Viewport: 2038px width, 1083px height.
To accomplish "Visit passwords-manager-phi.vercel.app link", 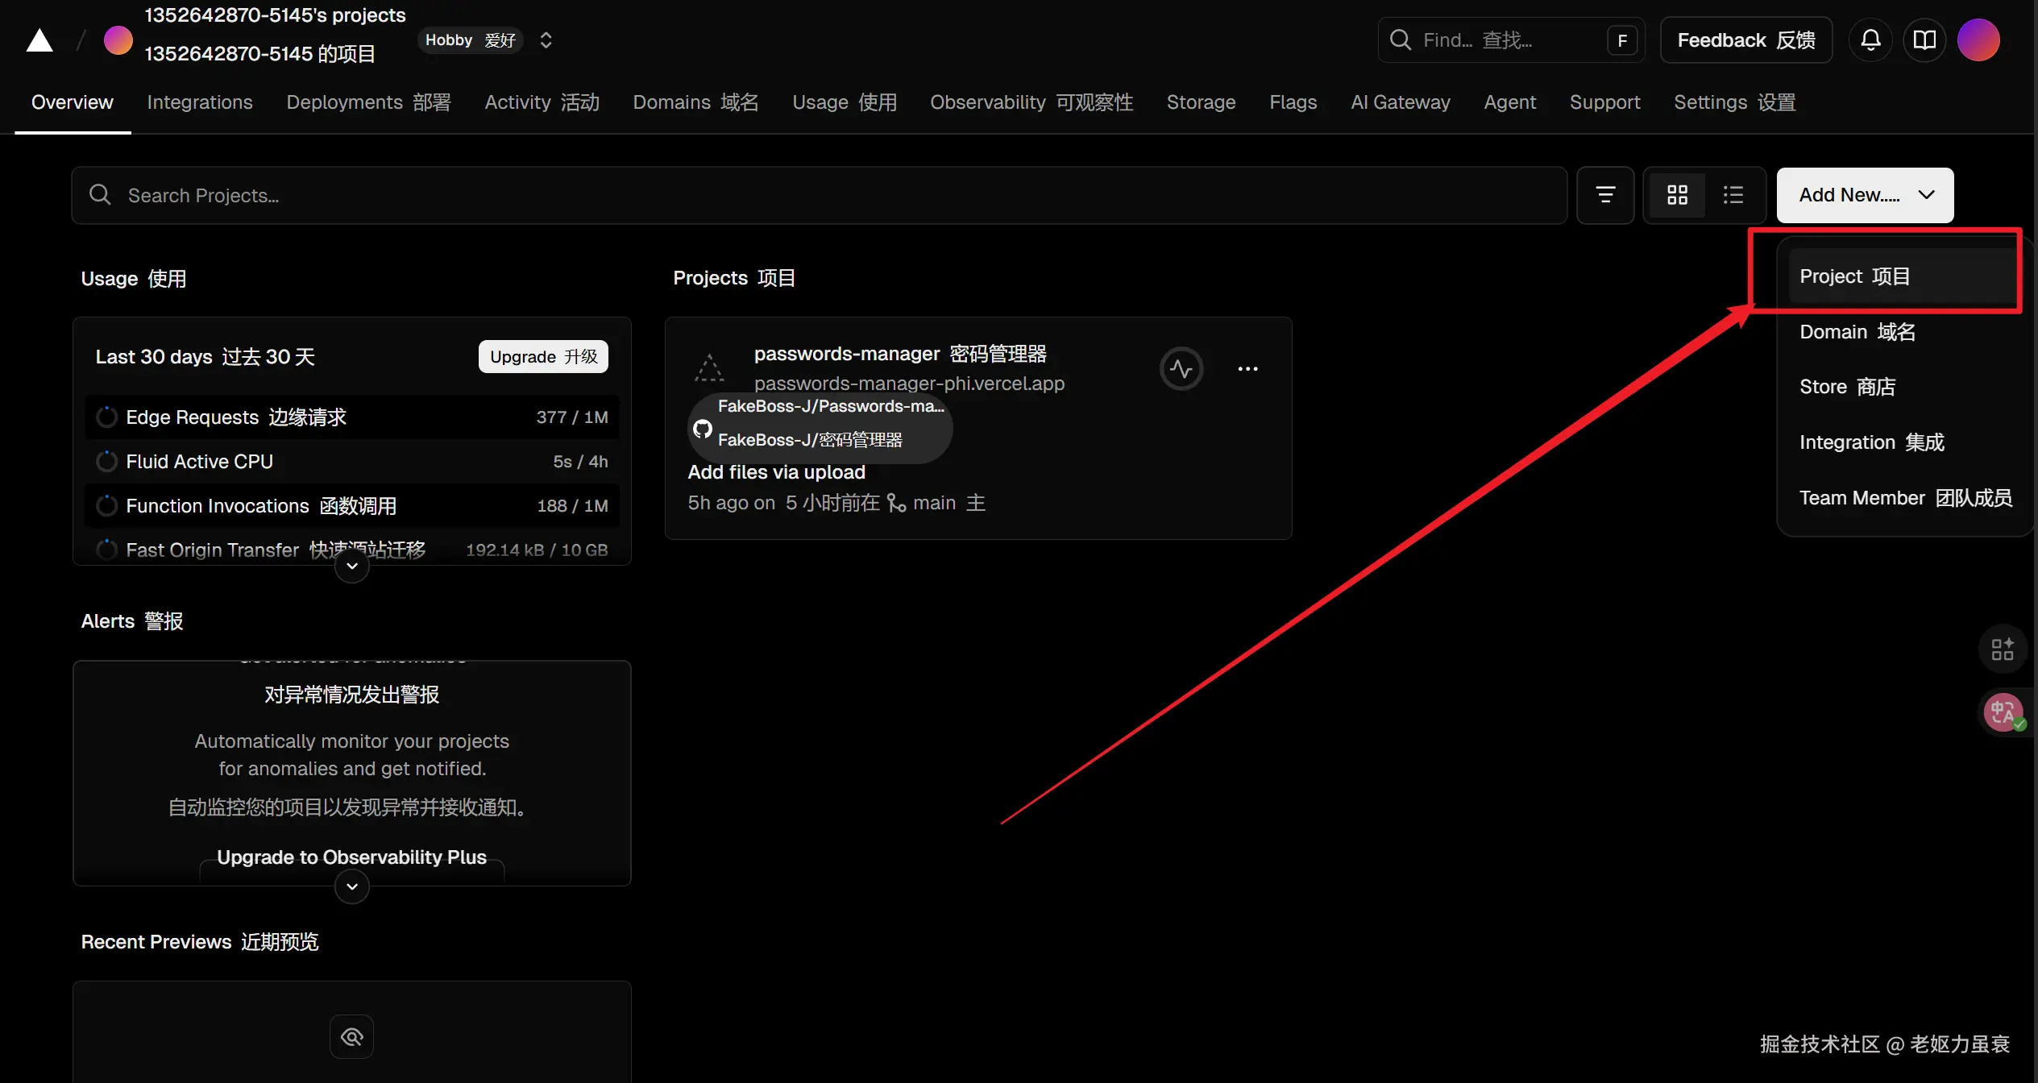I will (909, 384).
